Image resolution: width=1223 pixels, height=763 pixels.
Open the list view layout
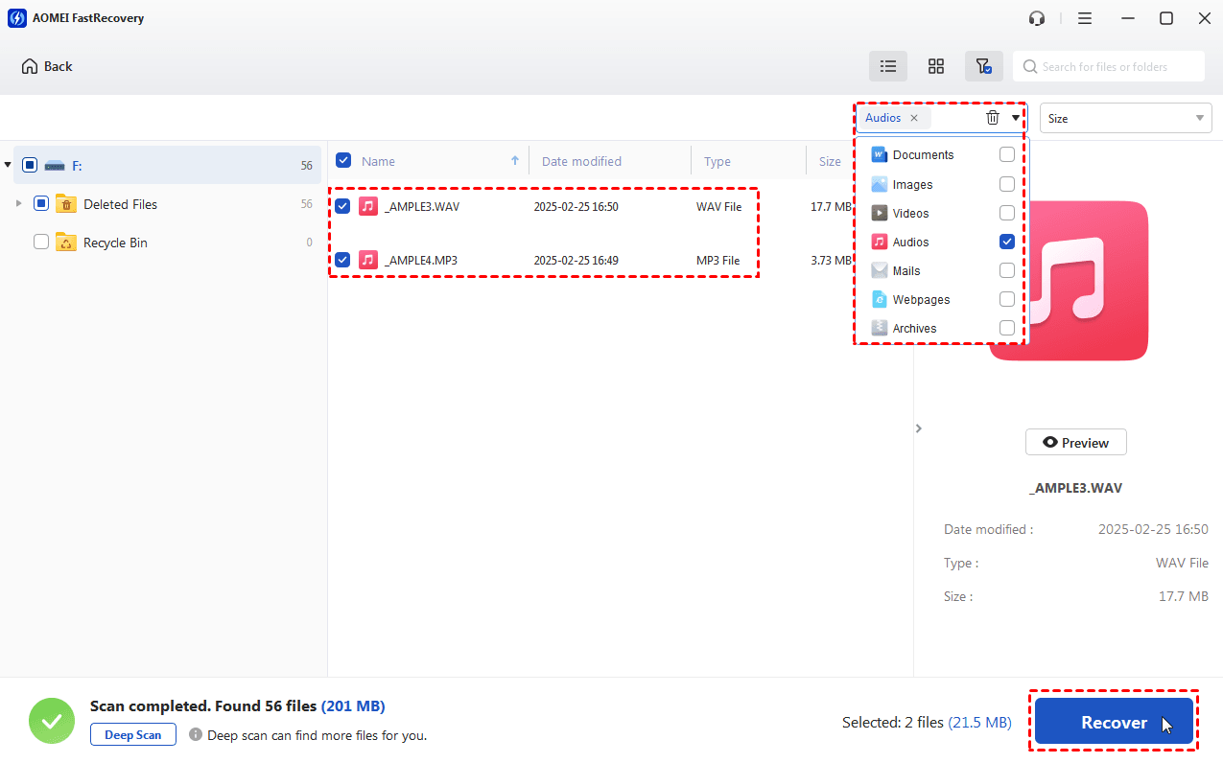pos(887,65)
